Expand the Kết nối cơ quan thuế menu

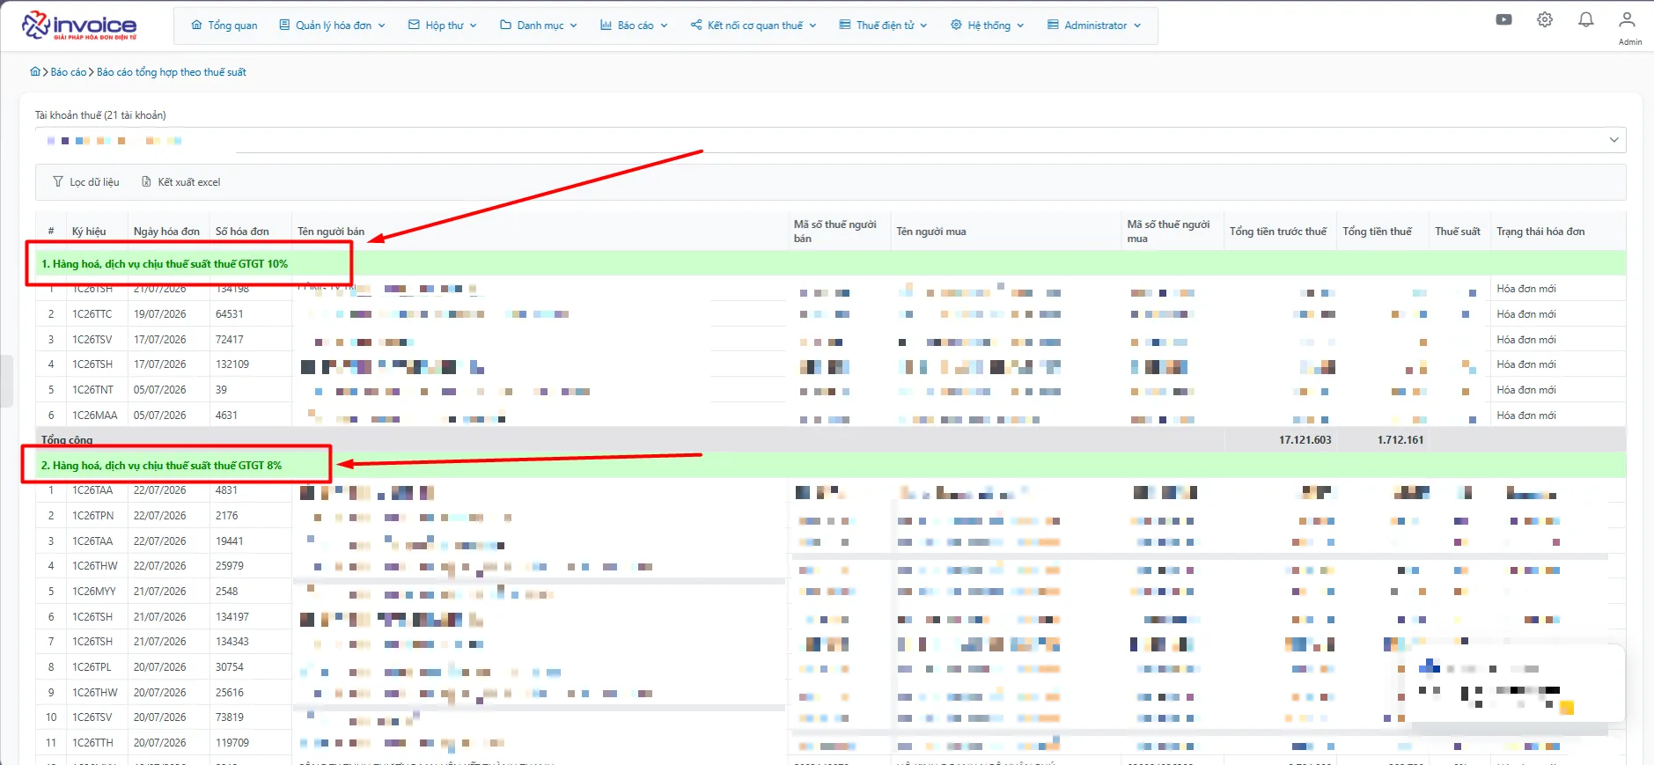[x=753, y=26]
